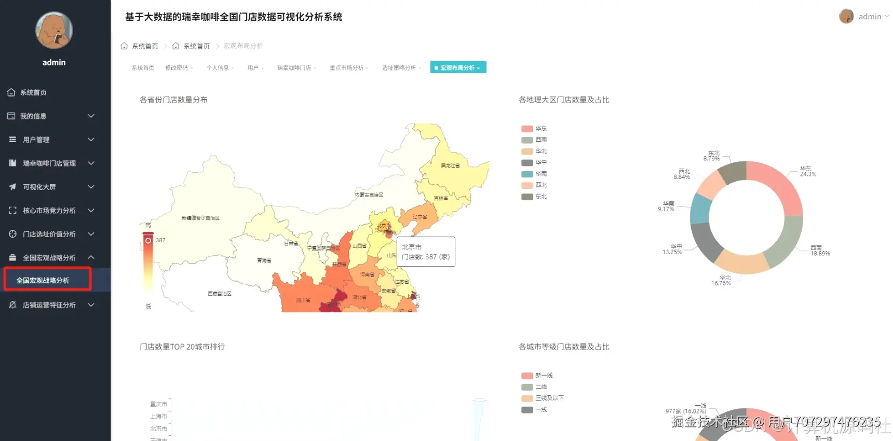Click the 瑞幸咖啡门店管理 icon in sidebar
The height and width of the screenshot is (441, 893).
click(x=12, y=163)
